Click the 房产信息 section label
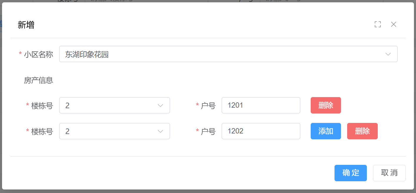416x193 pixels. click(39, 80)
